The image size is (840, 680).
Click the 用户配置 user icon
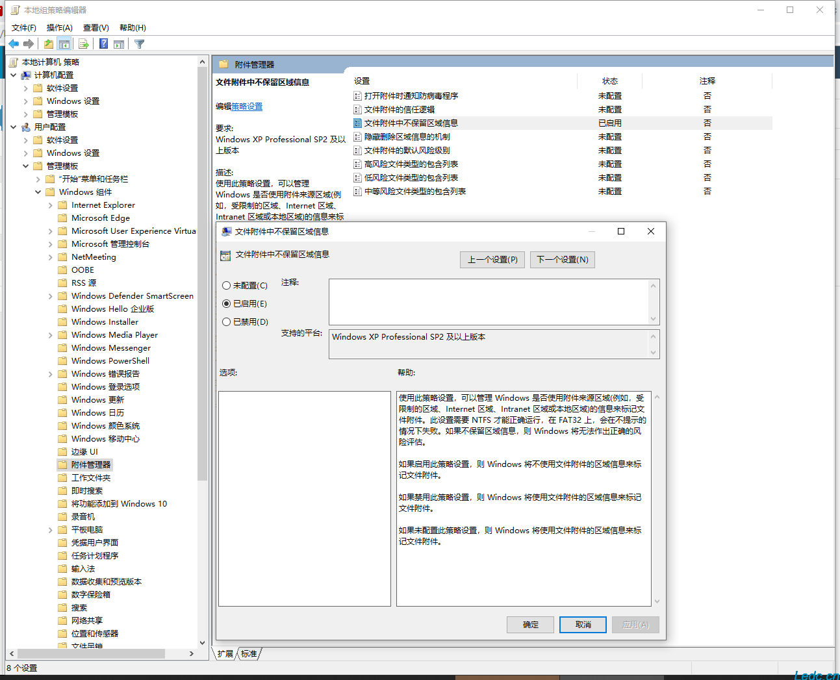coord(26,127)
